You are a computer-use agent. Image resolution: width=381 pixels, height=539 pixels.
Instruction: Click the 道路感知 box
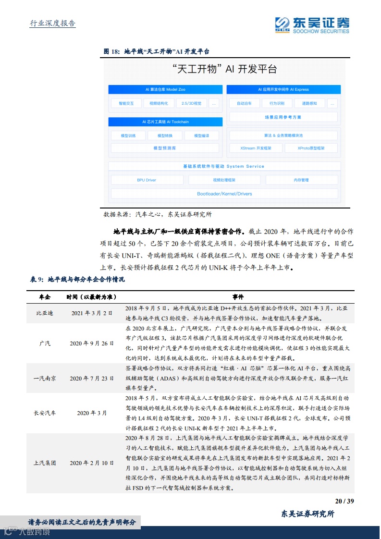click(309, 103)
